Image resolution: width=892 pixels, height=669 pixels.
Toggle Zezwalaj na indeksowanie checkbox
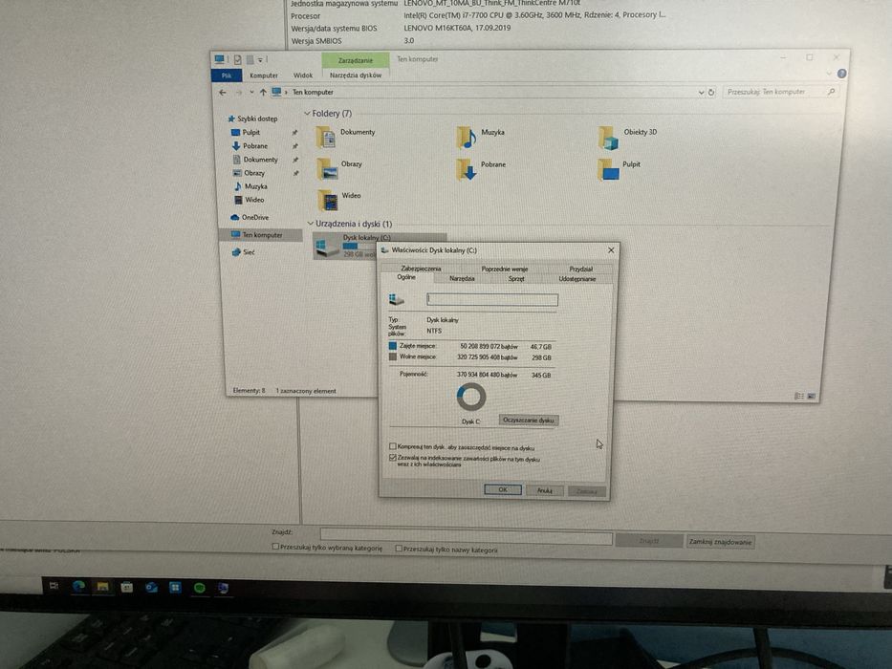tap(393, 458)
